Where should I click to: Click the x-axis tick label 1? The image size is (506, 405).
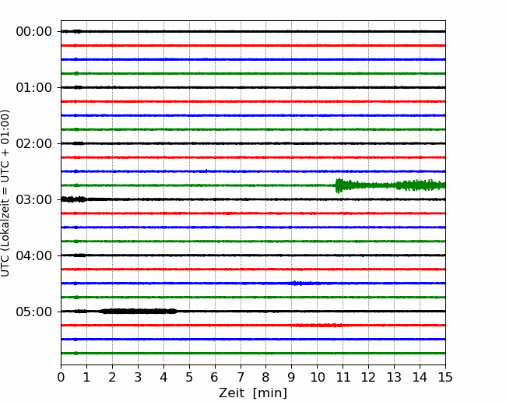(x=86, y=377)
